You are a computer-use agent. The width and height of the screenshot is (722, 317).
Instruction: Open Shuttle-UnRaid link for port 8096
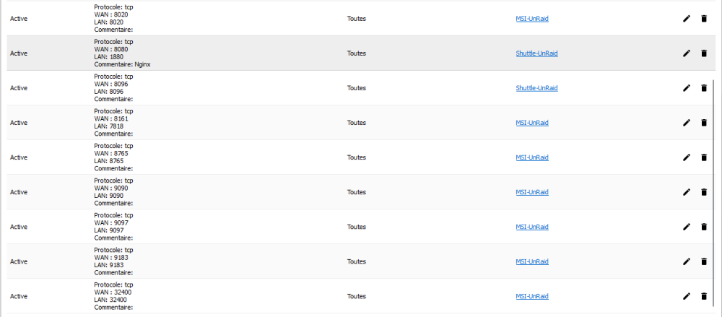point(536,88)
